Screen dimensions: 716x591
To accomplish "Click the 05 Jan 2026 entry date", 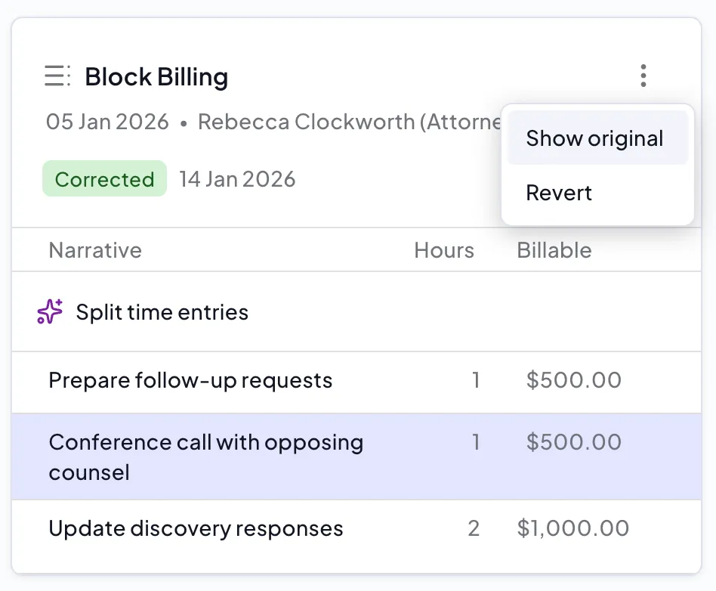I will click(107, 122).
